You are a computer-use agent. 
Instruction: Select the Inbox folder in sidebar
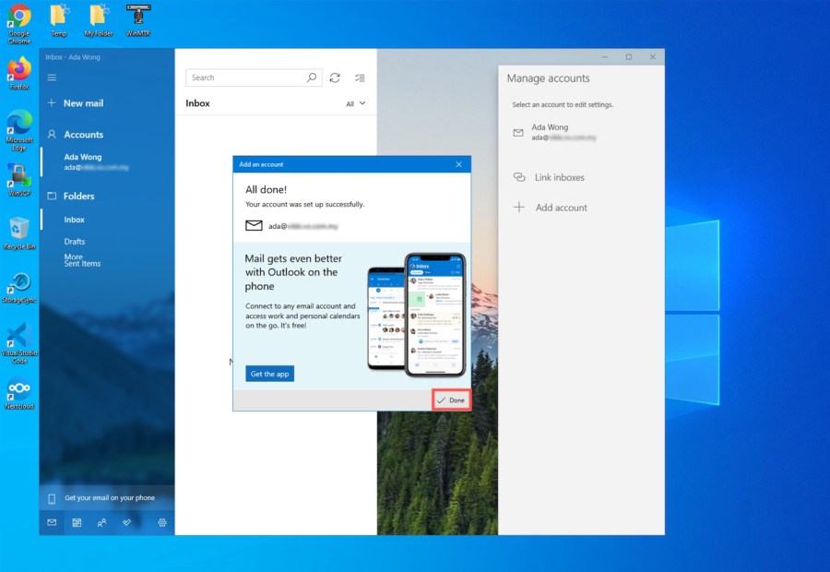(x=75, y=220)
